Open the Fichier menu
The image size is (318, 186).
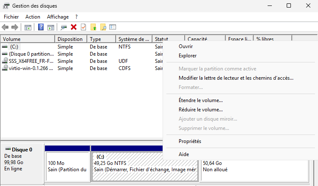(11, 17)
